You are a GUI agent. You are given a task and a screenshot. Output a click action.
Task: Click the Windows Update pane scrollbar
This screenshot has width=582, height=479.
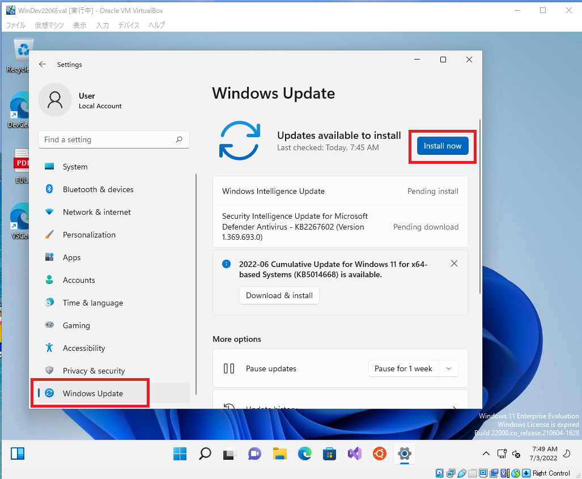tap(480, 206)
